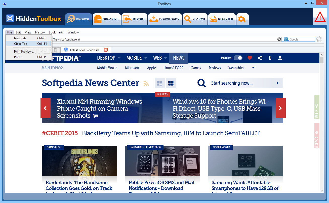This screenshot has height=203, width=329.
Task: Open Google search engine dropdown
Action: (286, 39)
